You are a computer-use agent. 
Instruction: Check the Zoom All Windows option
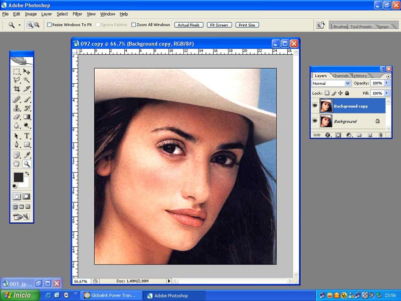pyautogui.click(x=133, y=25)
